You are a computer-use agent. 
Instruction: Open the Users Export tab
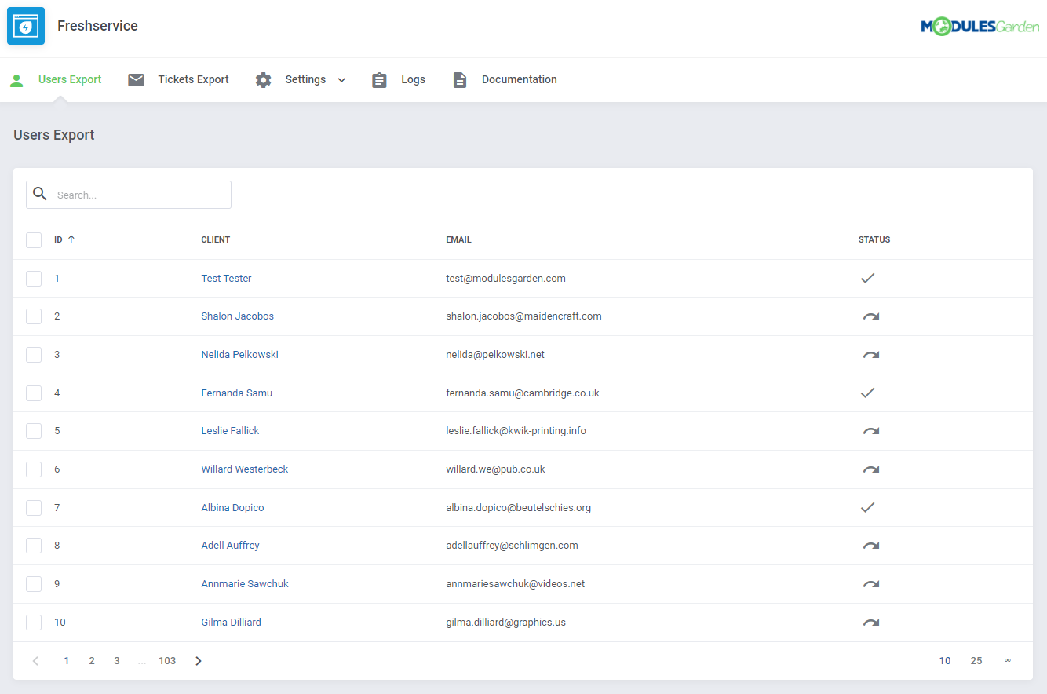click(70, 79)
